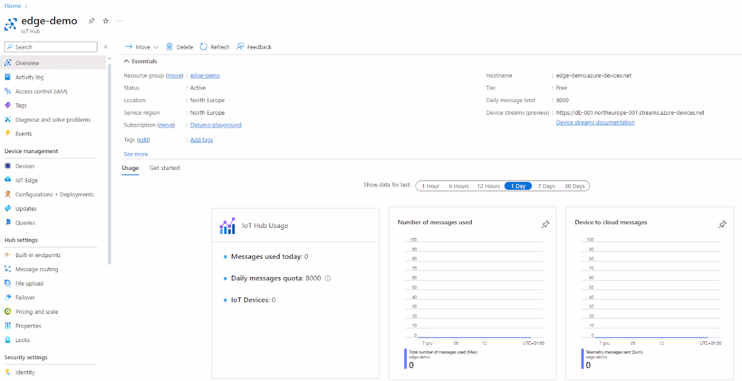Open the edge-demo resource group link
This screenshot has width=742, height=381.
(x=205, y=76)
